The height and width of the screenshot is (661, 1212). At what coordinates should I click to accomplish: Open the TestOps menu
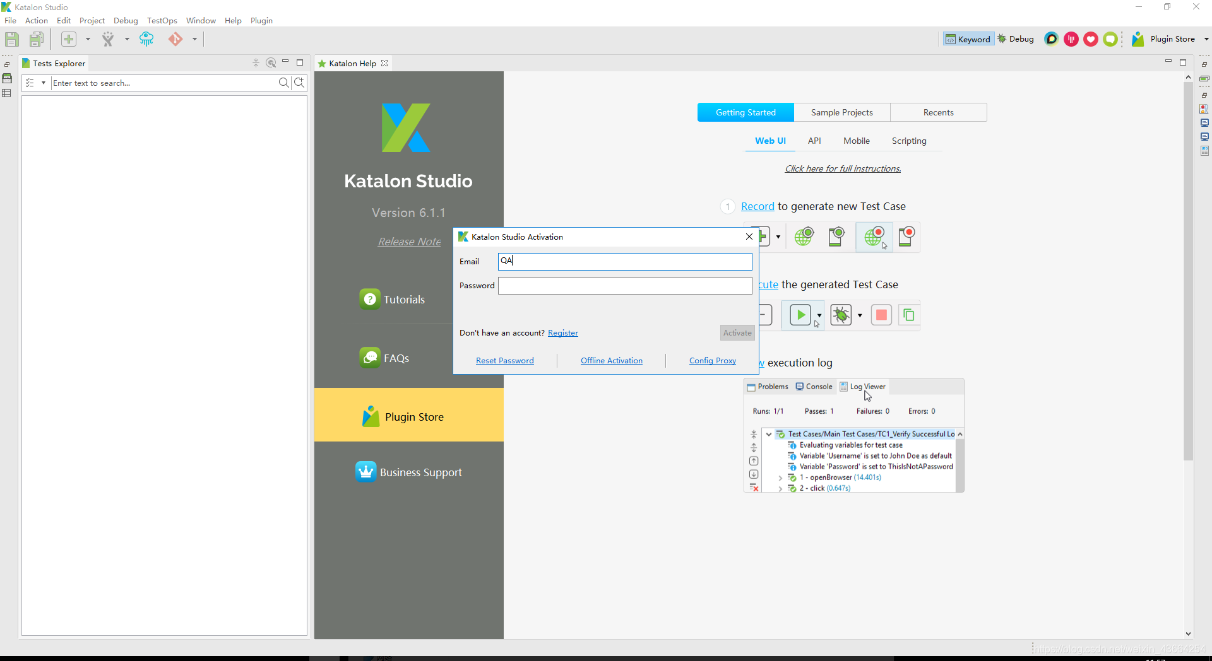[162, 20]
